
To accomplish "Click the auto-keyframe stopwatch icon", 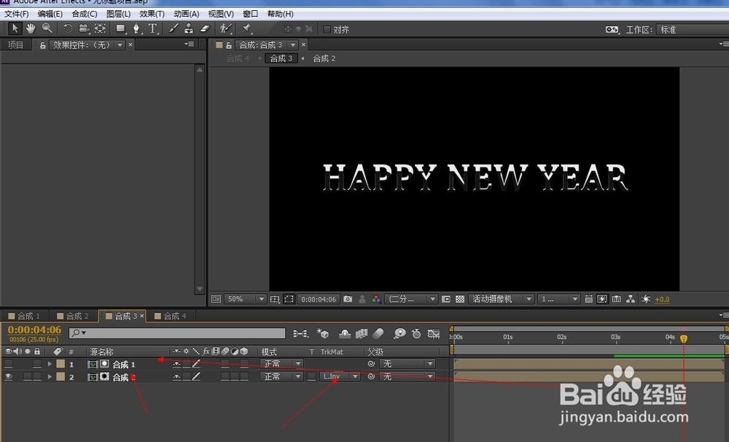I will pyautogui.click(x=416, y=334).
